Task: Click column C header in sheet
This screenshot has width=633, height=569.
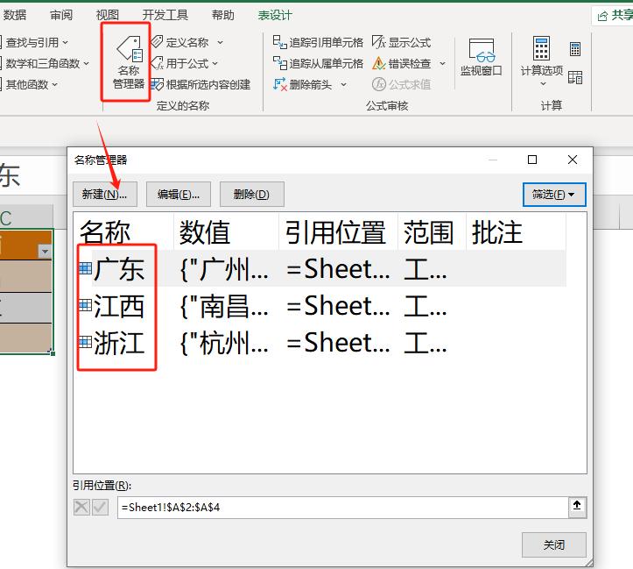Action: [26, 217]
